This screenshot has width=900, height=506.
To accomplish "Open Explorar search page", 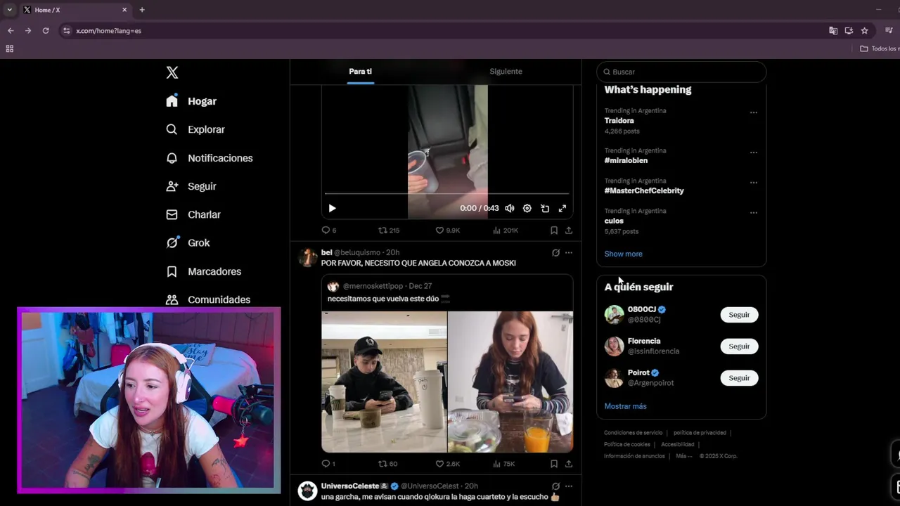I will click(195, 129).
